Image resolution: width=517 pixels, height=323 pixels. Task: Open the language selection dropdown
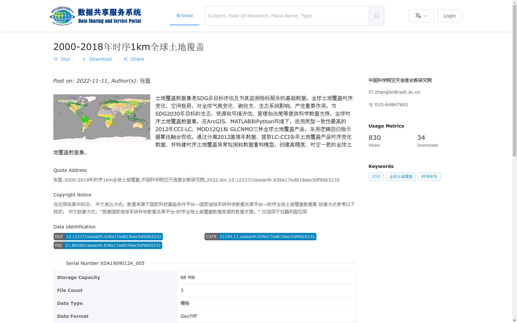[x=421, y=16]
